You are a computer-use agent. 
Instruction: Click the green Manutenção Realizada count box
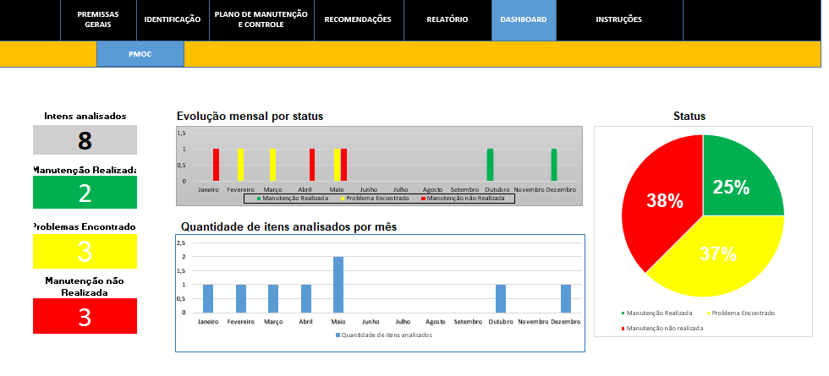(x=85, y=193)
